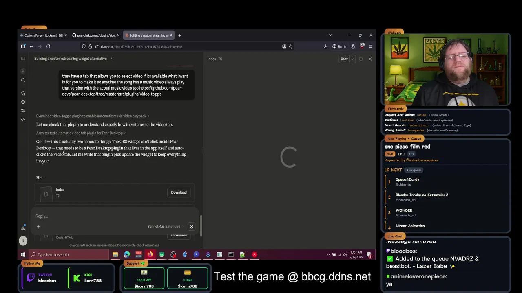Refresh the Index artifact panel
Viewport: 522px width, 293px height.
(361, 59)
